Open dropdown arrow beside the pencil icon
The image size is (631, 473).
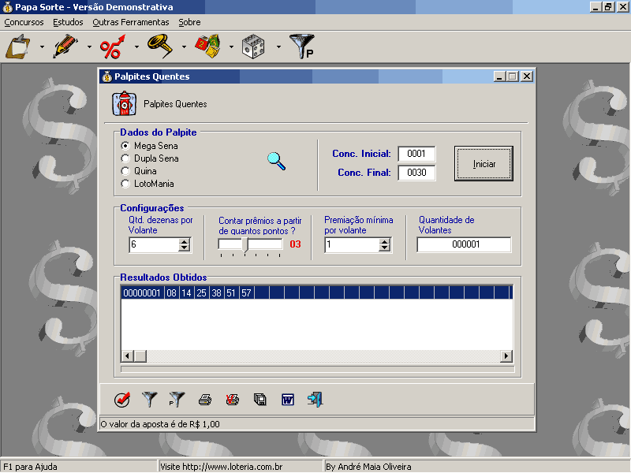(89, 47)
